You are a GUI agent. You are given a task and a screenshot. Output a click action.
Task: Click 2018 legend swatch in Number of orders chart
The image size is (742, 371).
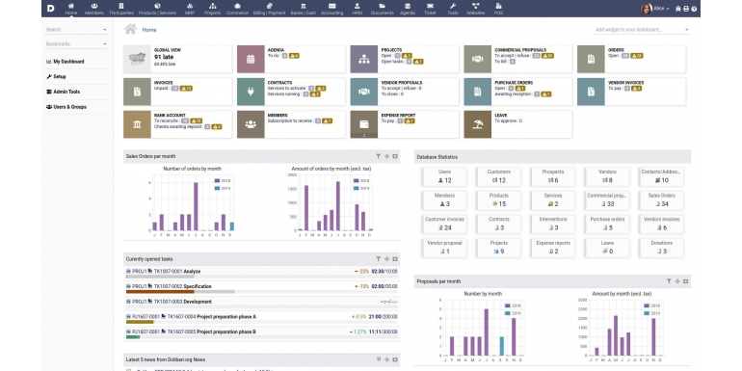(217, 181)
